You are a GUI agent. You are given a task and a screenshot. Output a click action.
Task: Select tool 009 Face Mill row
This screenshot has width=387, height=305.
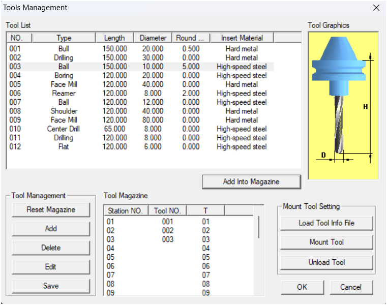pyautogui.click(x=141, y=120)
